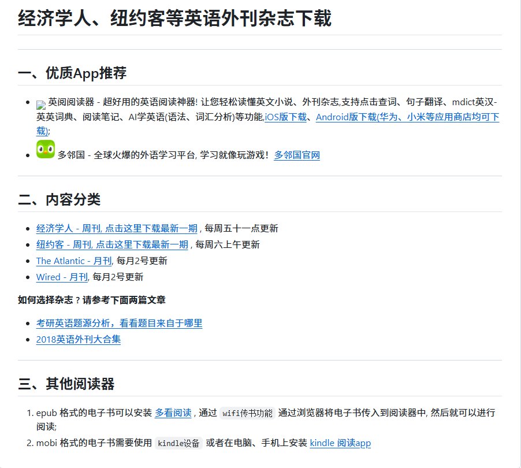
Task: Click text 每周五十一点更新
Action: coord(241,229)
